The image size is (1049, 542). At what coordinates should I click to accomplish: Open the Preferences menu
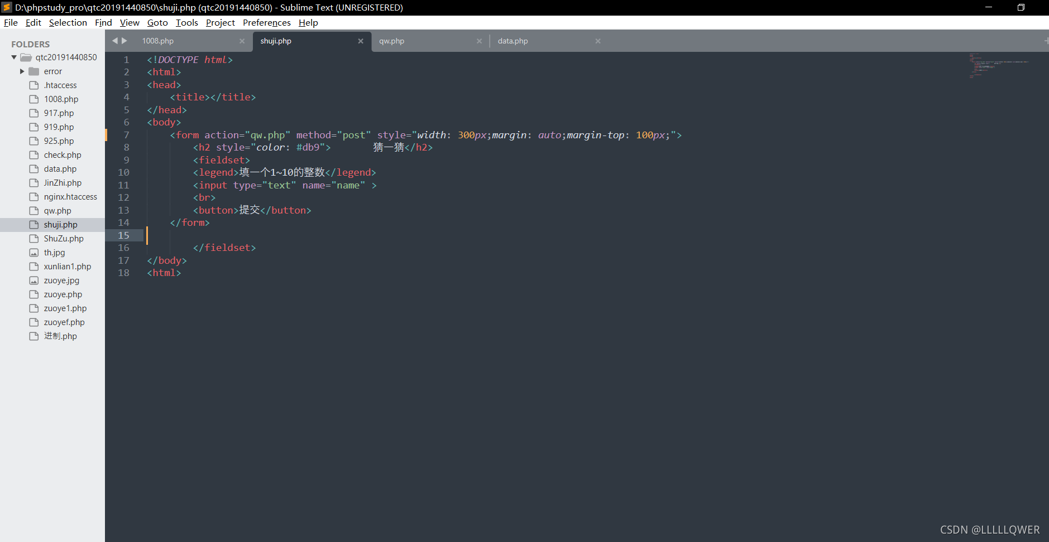267,22
